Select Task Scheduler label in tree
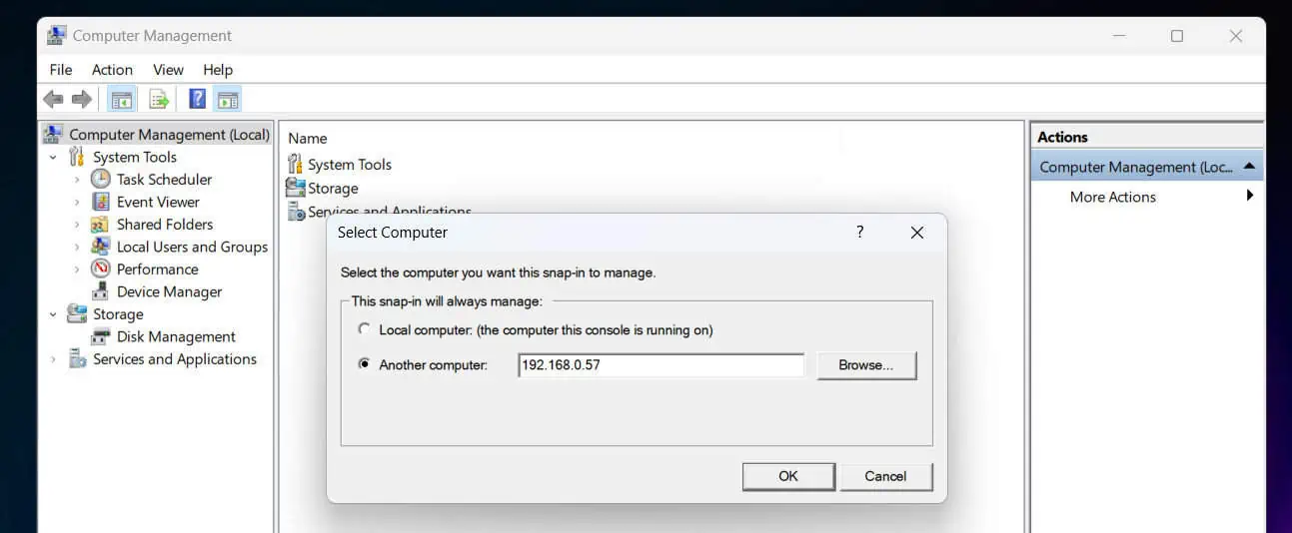 tap(164, 180)
